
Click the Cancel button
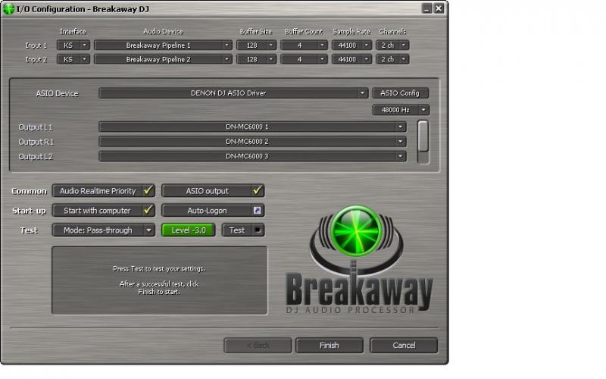[404, 345]
